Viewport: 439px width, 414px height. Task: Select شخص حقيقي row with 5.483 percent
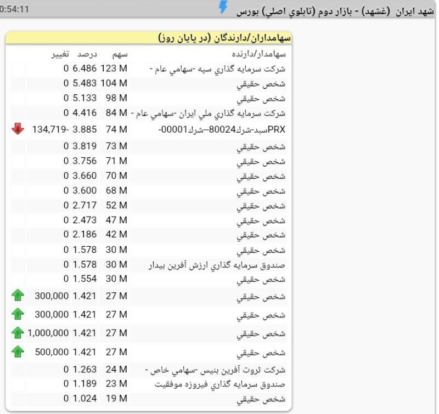pyautogui.click(x=261, y=84)
